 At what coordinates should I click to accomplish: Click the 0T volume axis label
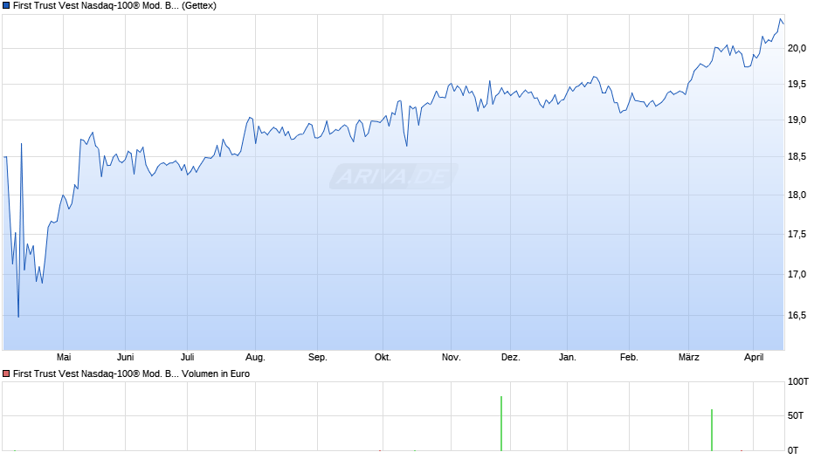[x=793, y=450]
